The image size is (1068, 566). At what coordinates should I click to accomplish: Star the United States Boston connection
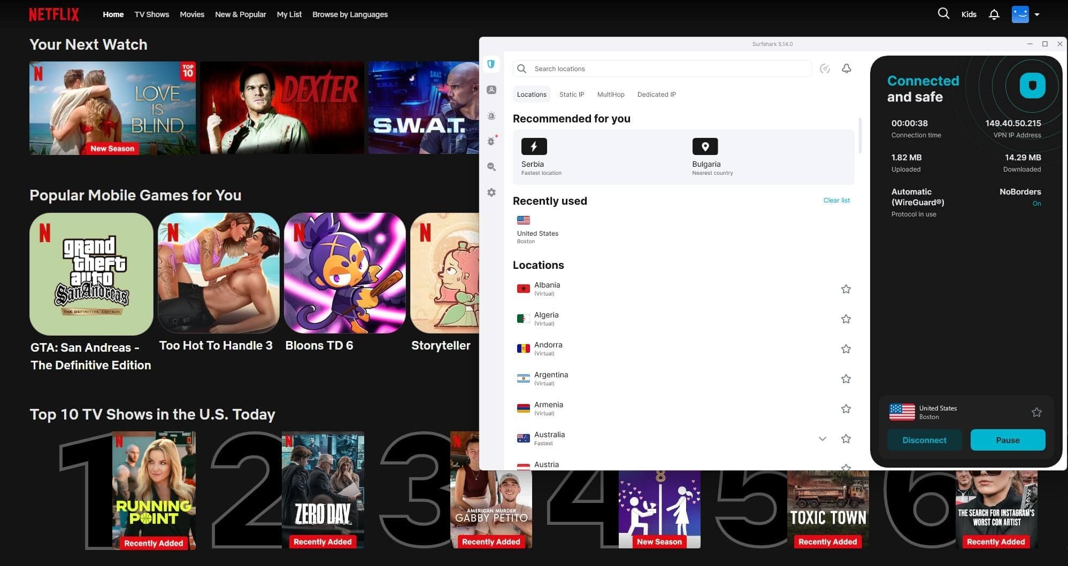[1036, 412]
